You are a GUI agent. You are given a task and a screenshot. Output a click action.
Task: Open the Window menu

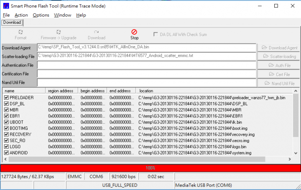coord(63,15)
